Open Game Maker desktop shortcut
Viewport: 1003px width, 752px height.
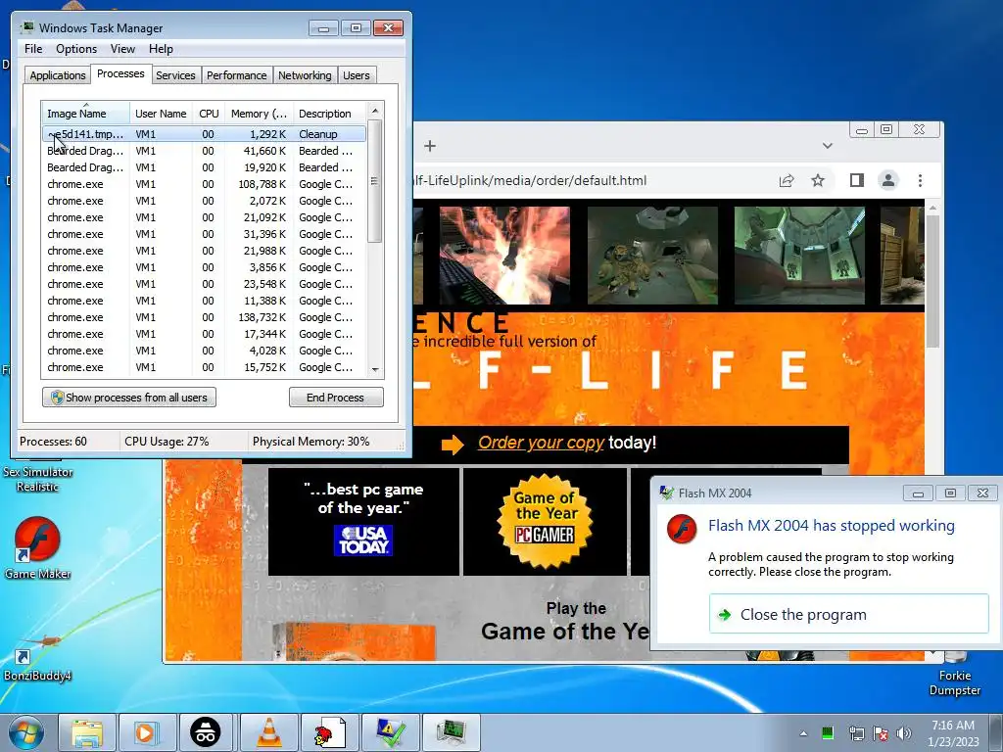click(x=37, y=548)
